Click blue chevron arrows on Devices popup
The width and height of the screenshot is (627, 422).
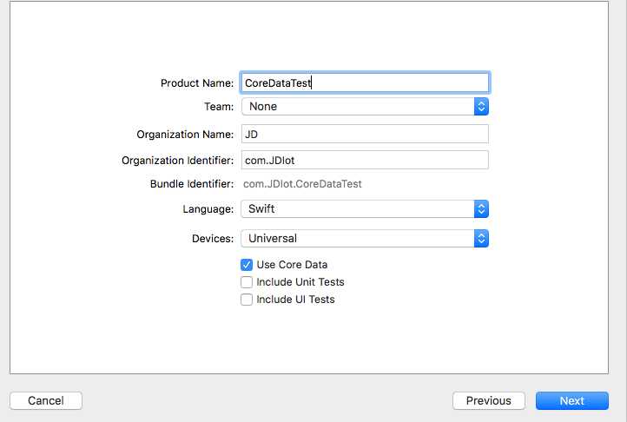(481, 238)
